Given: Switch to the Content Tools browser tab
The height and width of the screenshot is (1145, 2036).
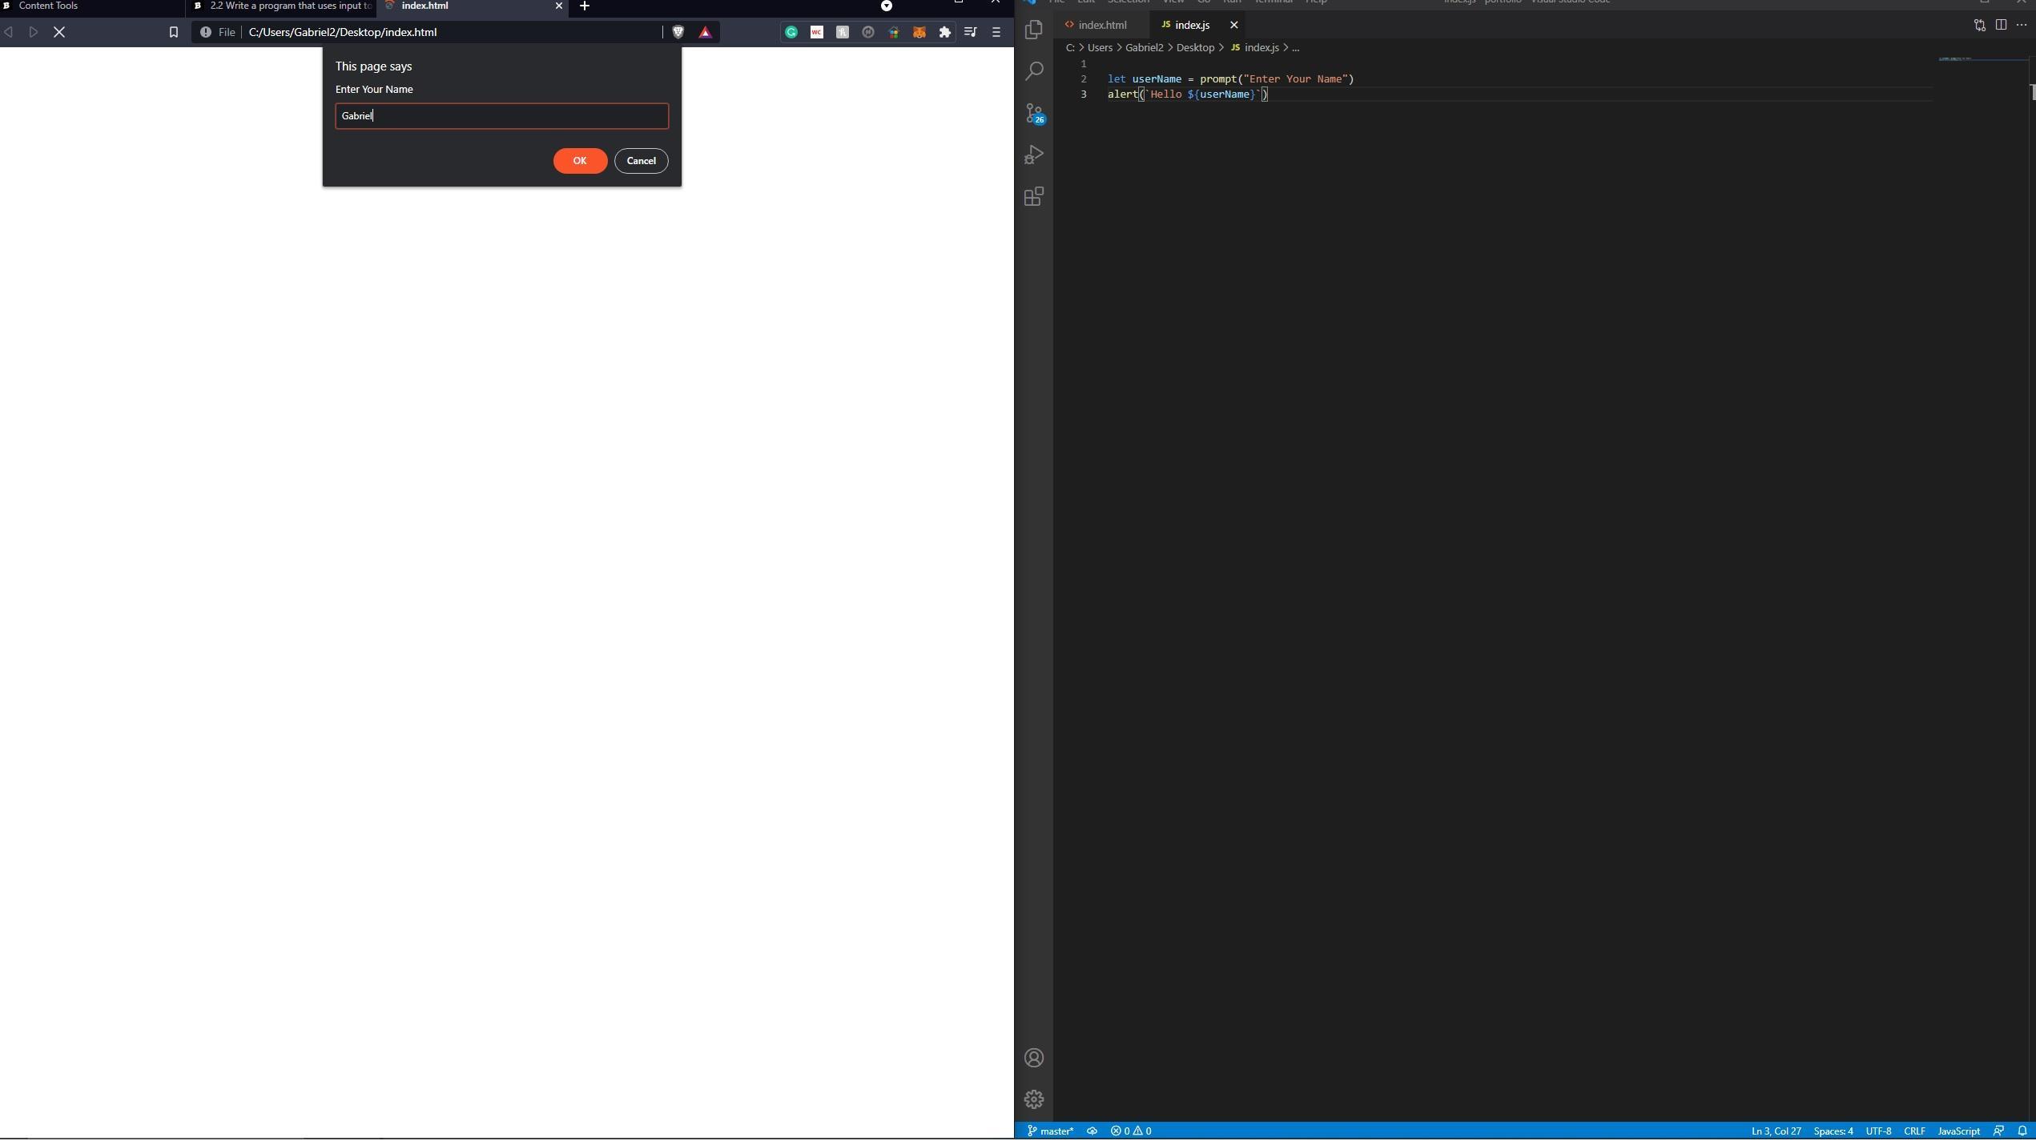Looking at the screenshot, I should coord(48,6).
